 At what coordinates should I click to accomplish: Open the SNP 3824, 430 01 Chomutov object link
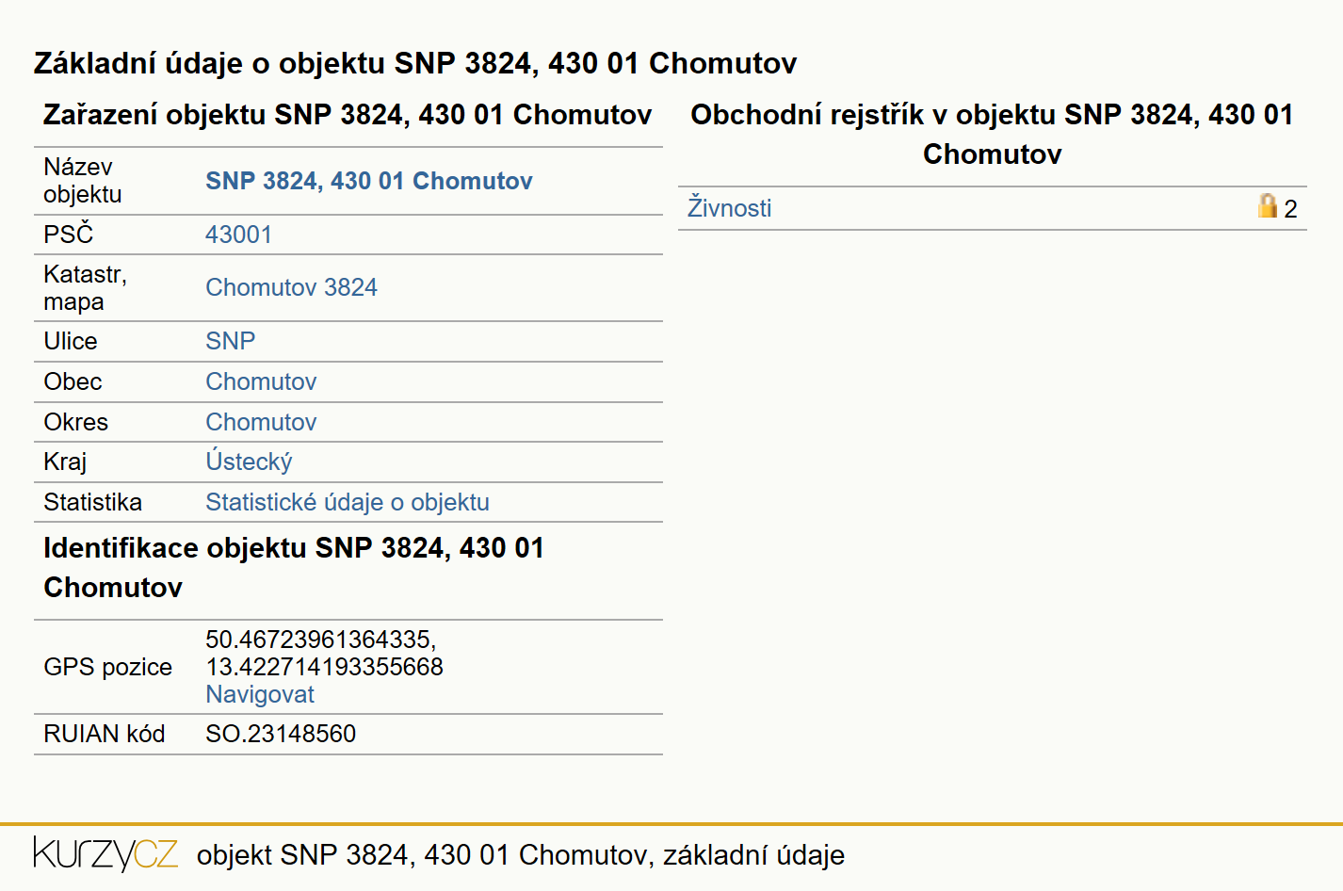[369, 181]
